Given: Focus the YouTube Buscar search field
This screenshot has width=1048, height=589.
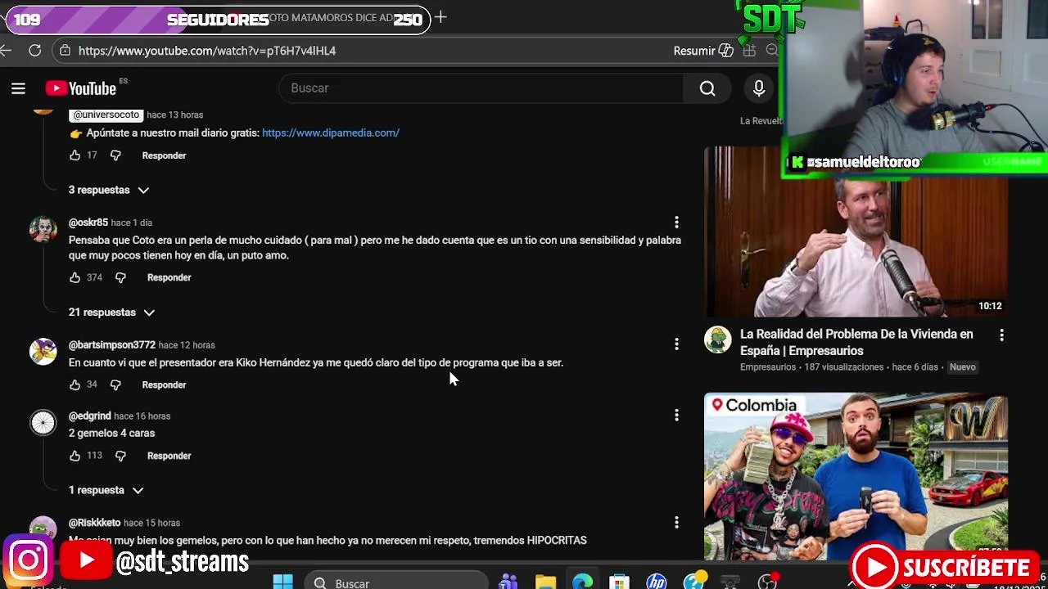Looking at the screenshot, I should pyautogui.click(x=481, y=88).
